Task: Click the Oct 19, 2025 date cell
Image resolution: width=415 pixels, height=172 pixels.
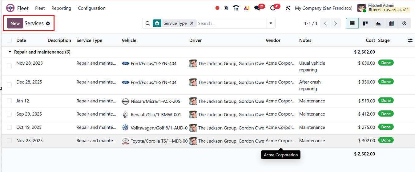Action: (x=29, y=127)
